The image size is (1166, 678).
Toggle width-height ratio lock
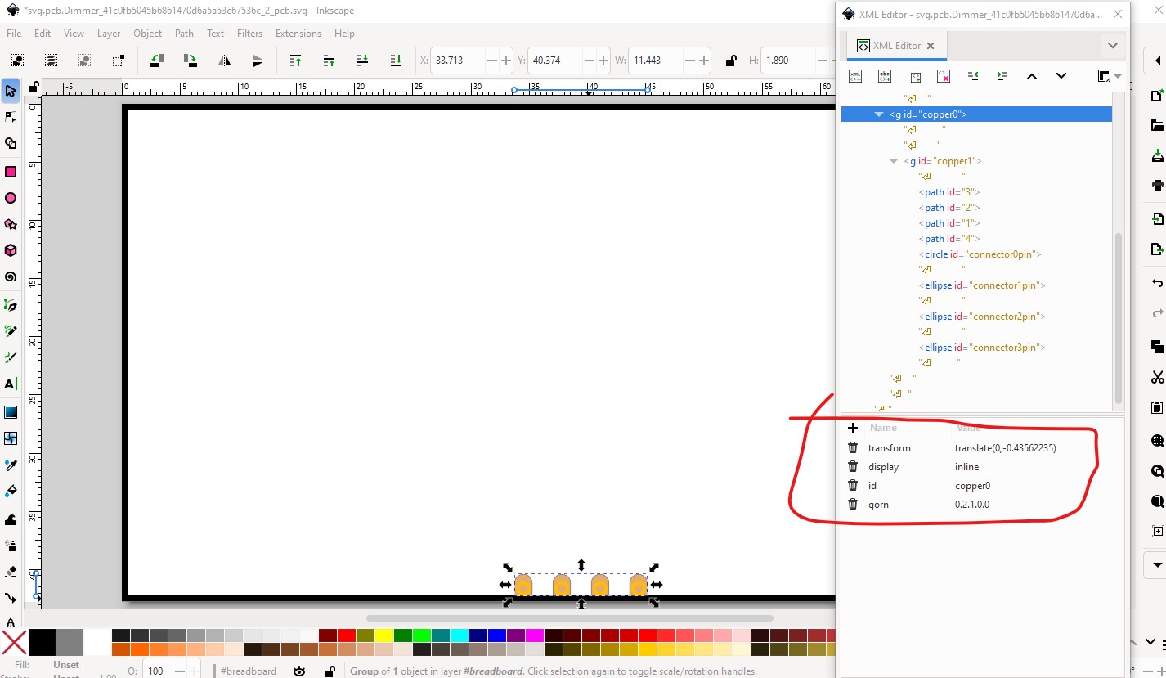(731, 61)
